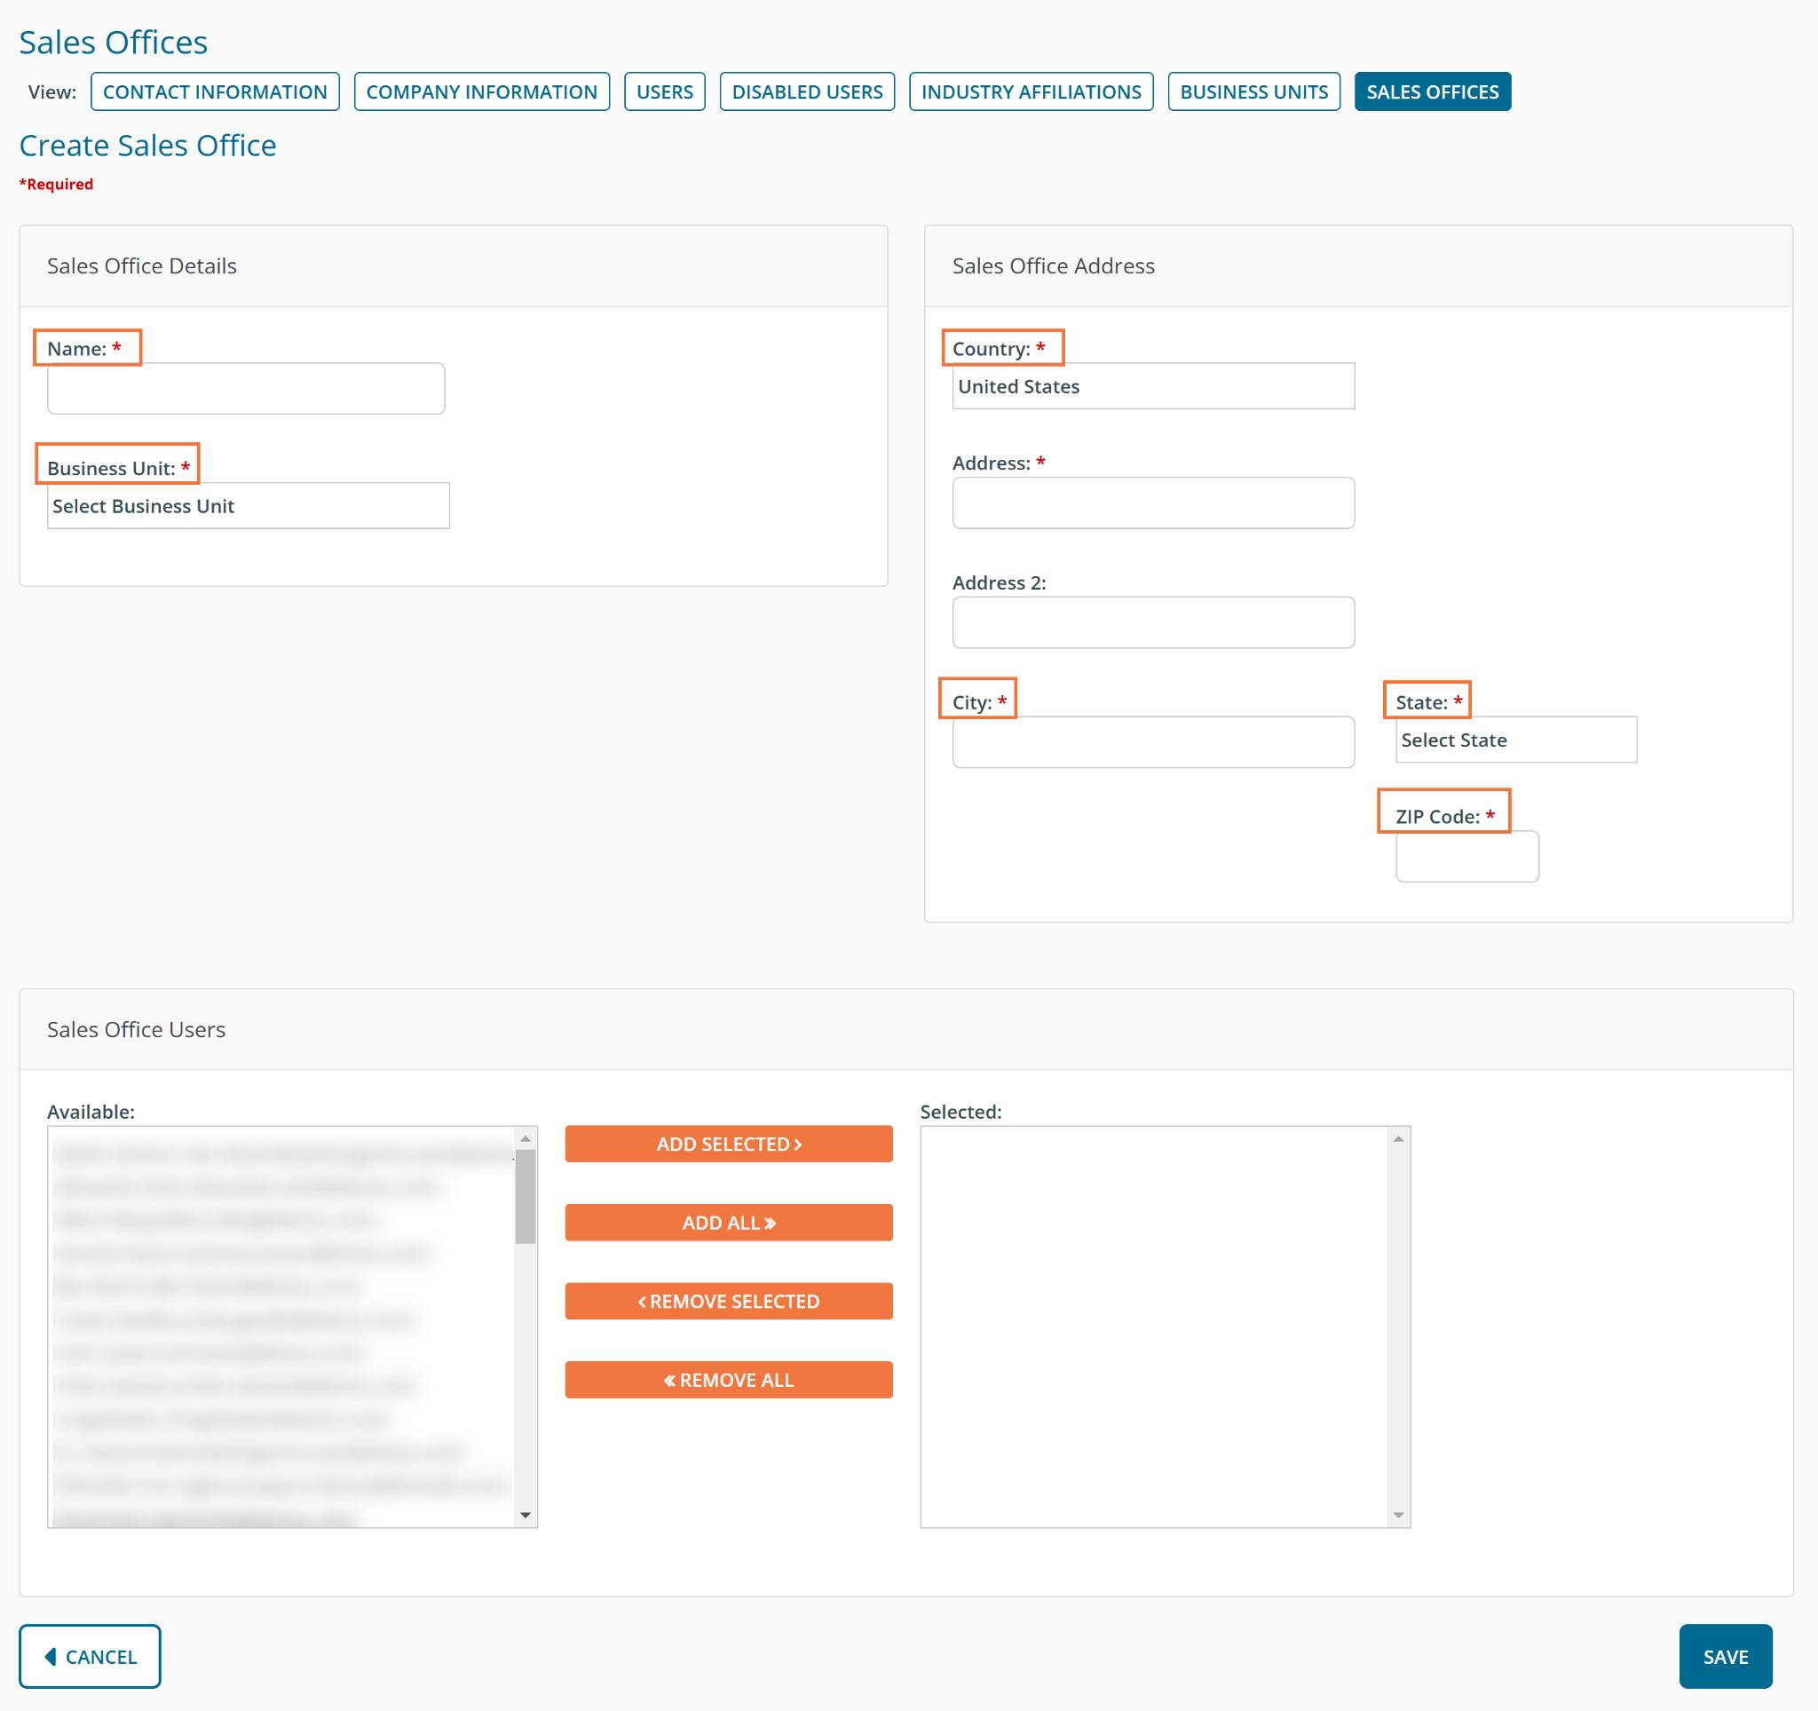Viewport: 1818px width, 1711px height.
Task: Click Add All users button
Action: coord(728,1223)
